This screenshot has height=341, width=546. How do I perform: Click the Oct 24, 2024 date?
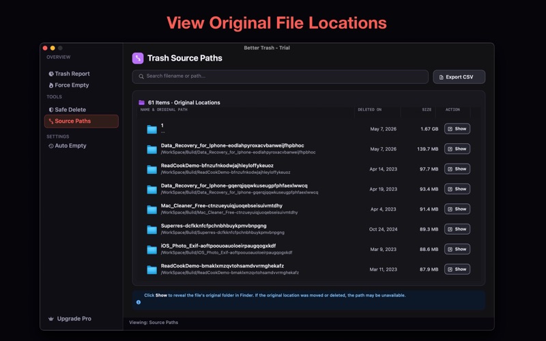[383, 229]
